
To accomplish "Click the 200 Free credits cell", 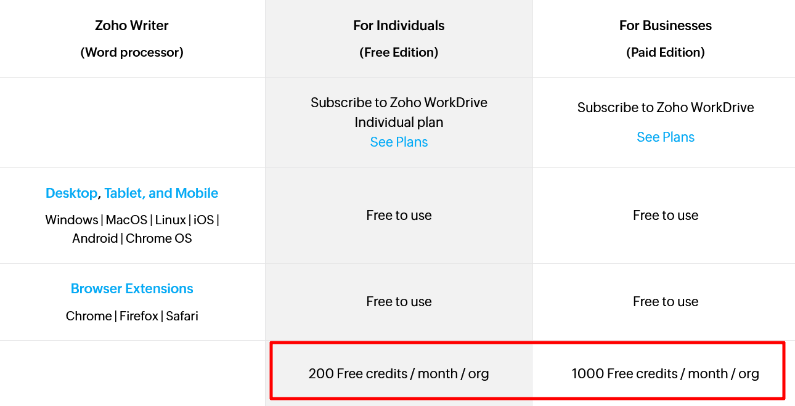I will [x=399, y=373].
